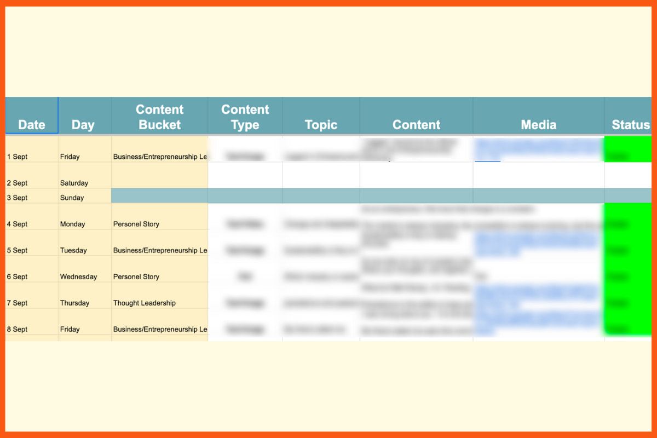Click the Saturday day cell
657x438 pixels.
click(85, 175)
